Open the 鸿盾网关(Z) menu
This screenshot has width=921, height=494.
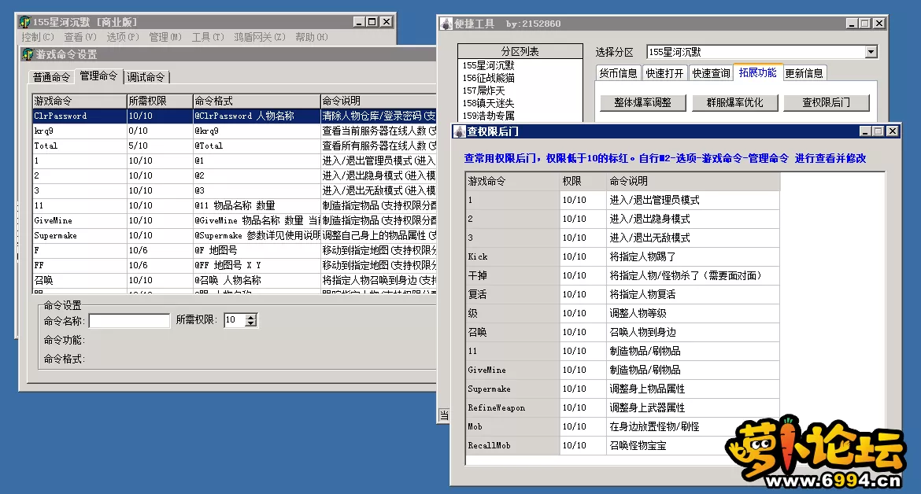[260, 37]
